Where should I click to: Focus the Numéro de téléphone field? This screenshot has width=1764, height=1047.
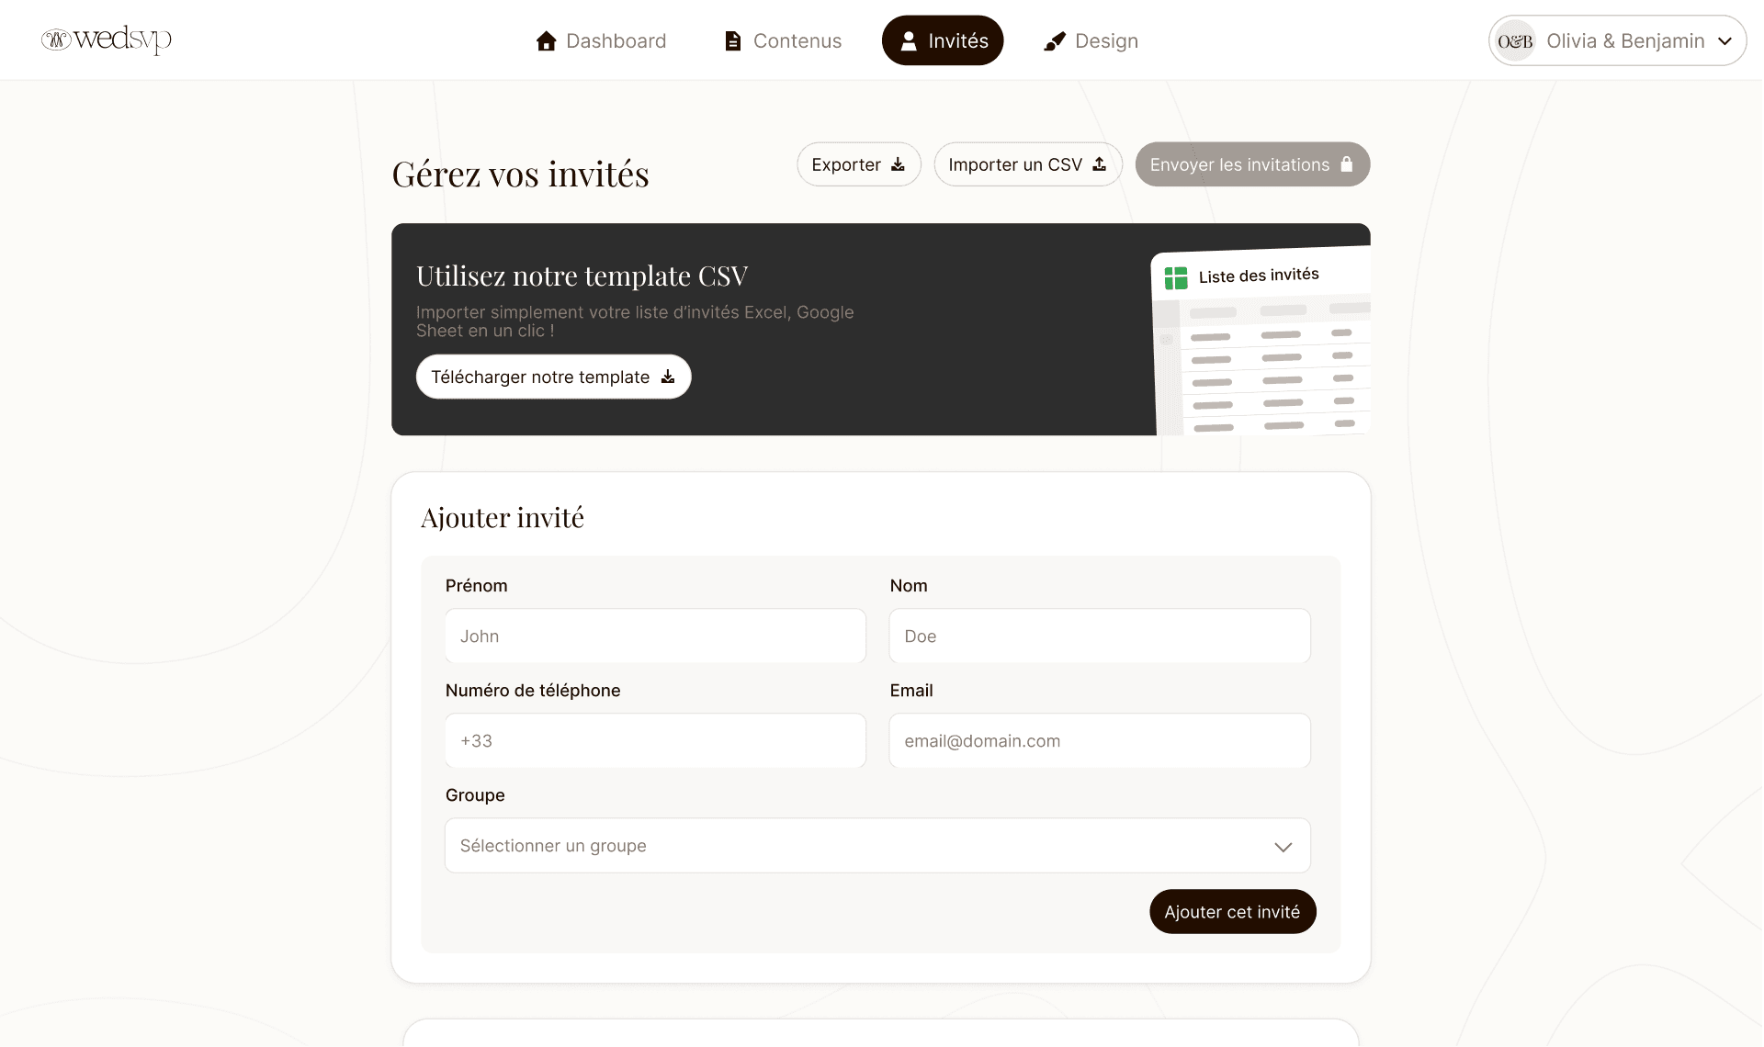tap(655, 740)
